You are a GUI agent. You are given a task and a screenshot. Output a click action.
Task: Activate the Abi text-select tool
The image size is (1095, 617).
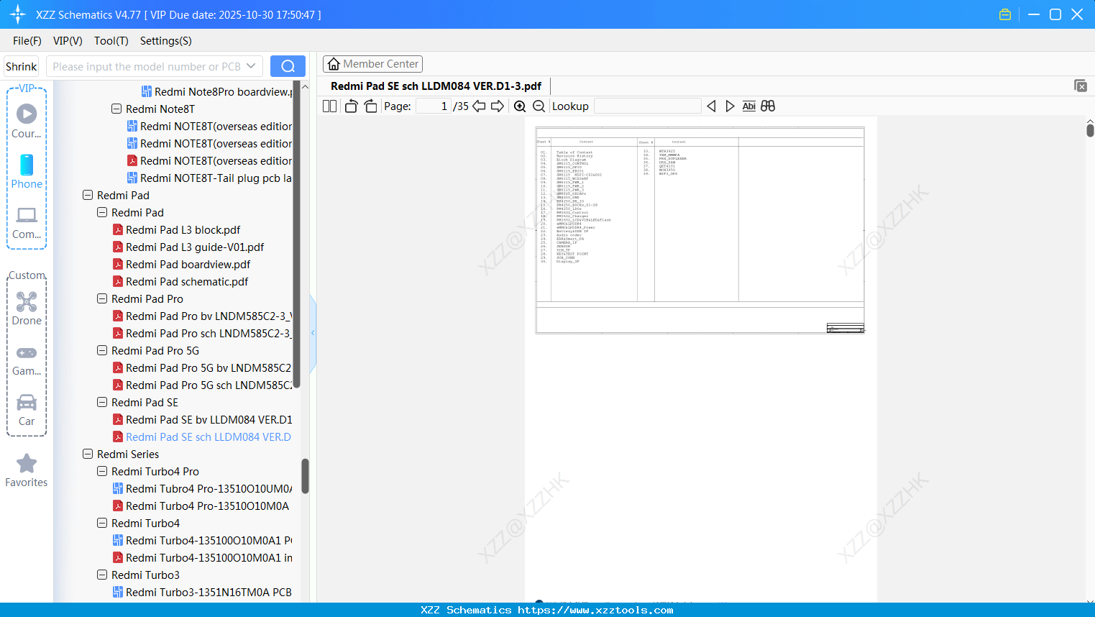pyautogui.click(x=749, y=106)
